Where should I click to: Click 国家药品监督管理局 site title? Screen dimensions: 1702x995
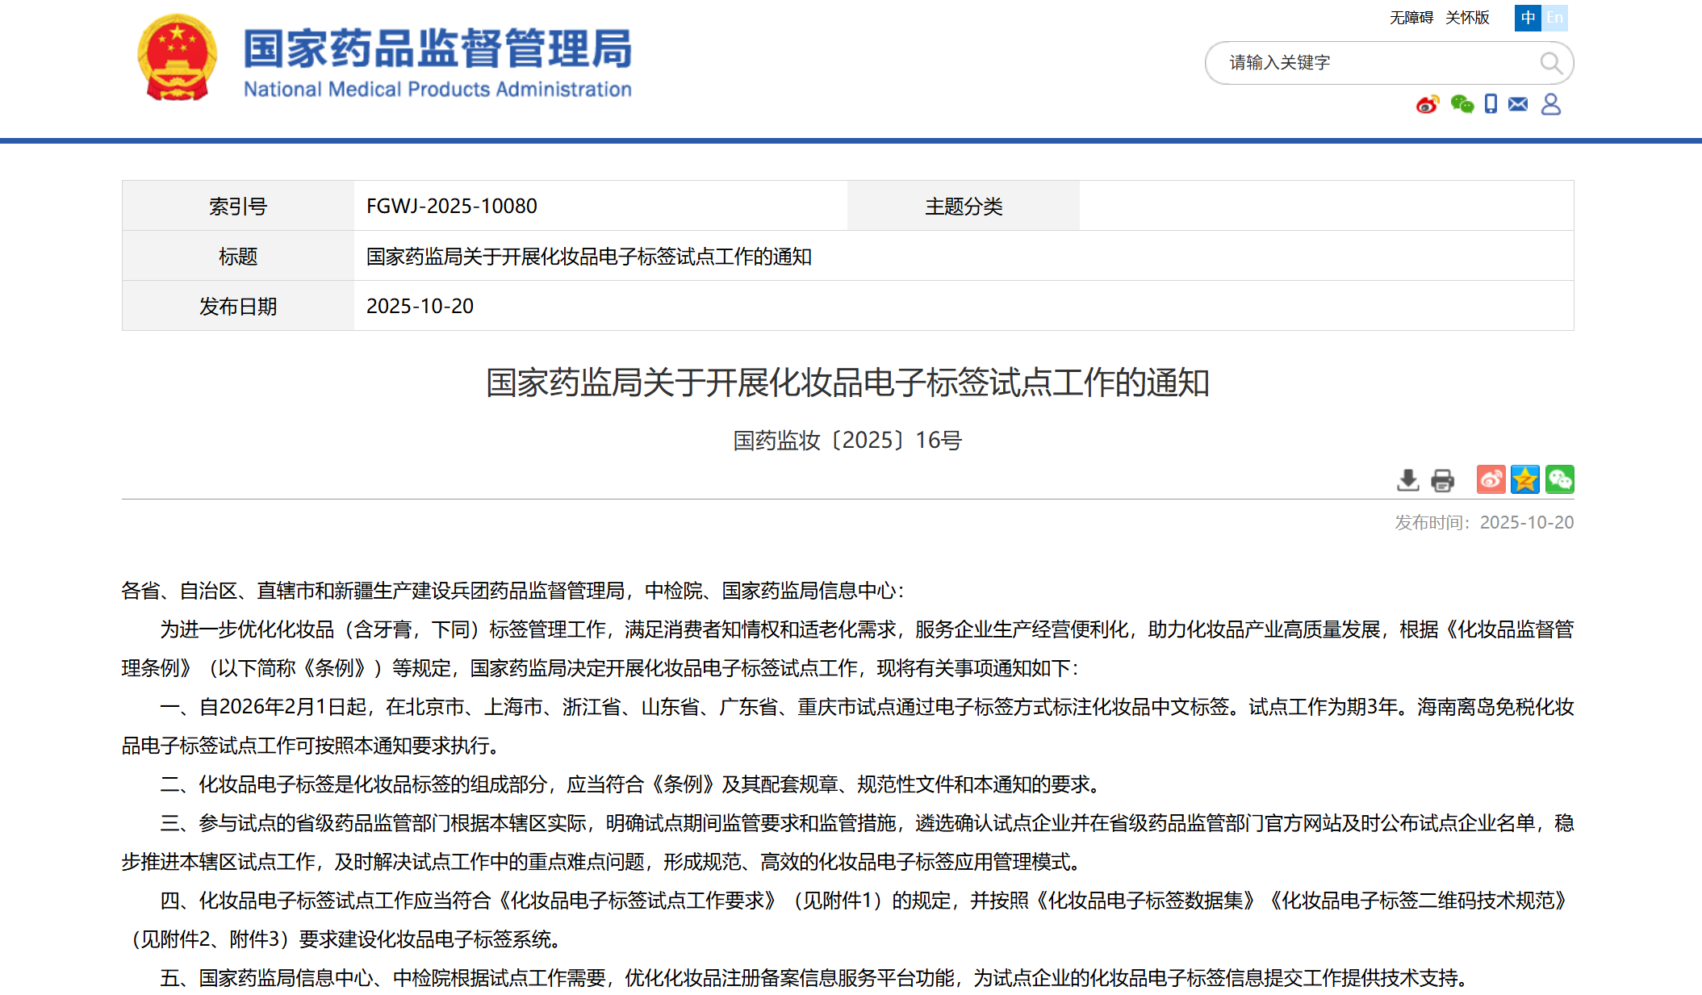point(438,48)
